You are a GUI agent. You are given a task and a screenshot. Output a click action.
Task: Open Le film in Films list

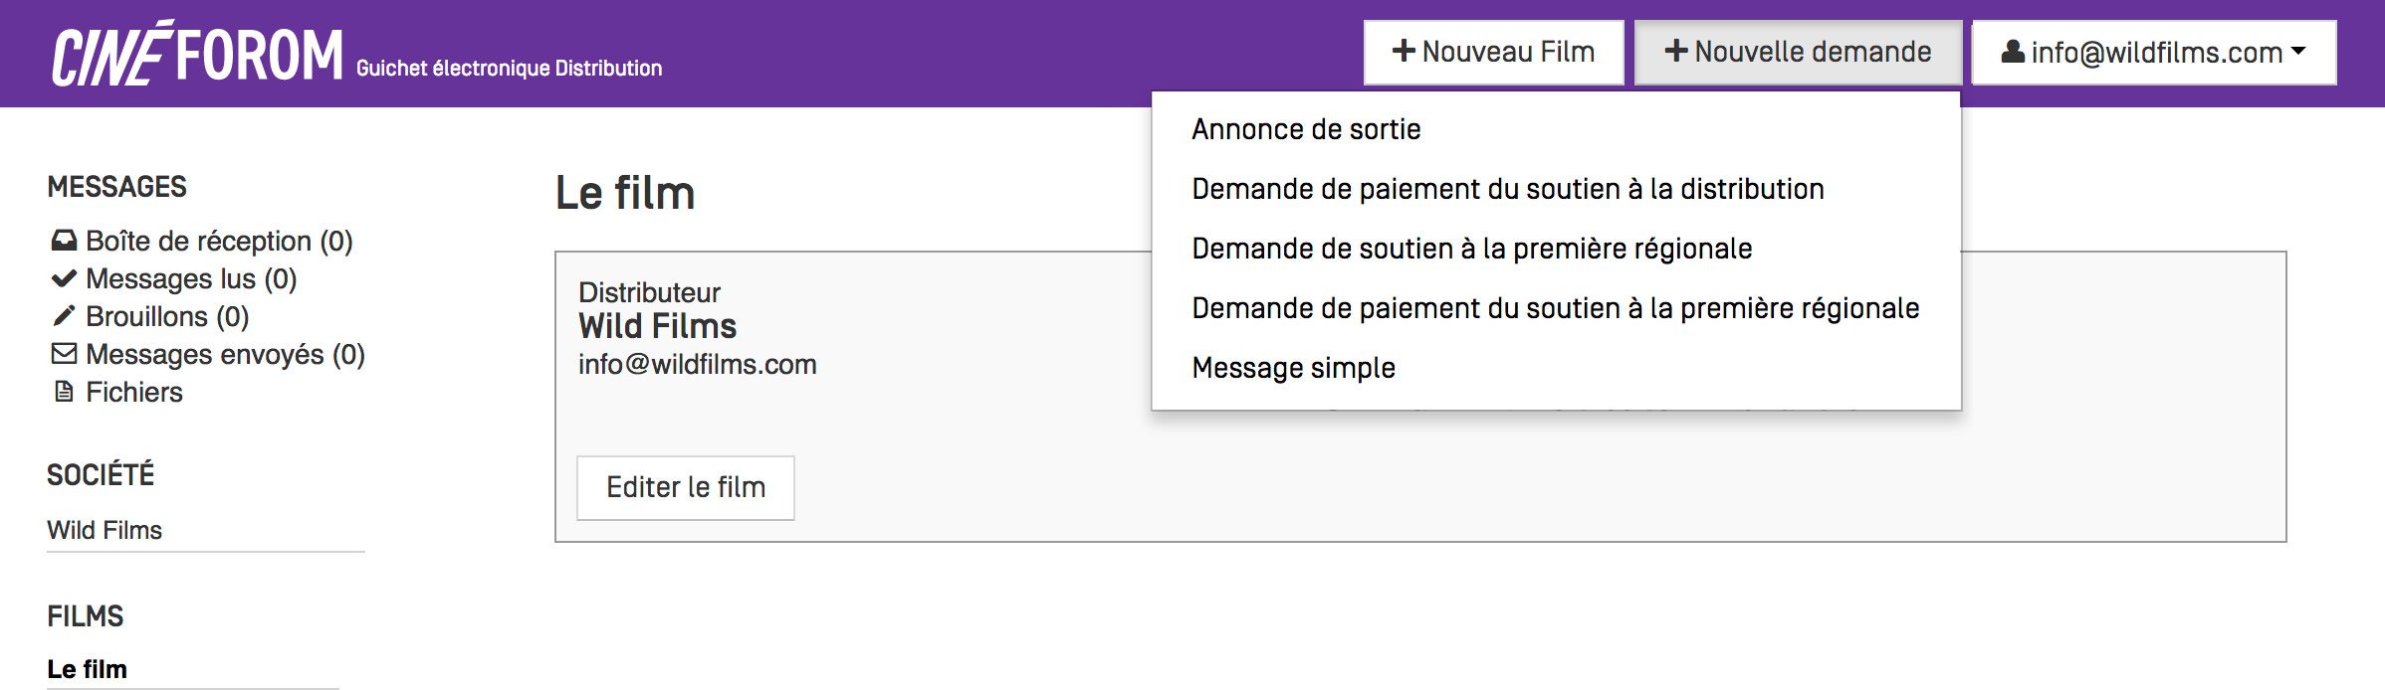coord(88,669)
